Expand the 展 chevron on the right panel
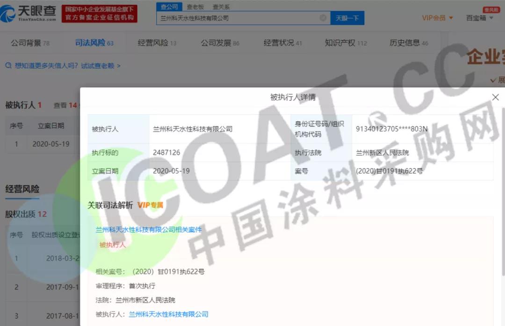 (x=493, y=80)
